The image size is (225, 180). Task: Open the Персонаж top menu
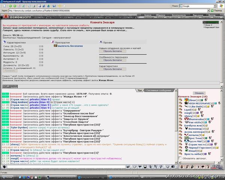pyautogui.click(x=198, y=15)
